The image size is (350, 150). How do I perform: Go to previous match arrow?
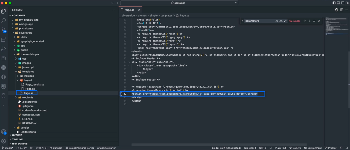tap(305, 21)
